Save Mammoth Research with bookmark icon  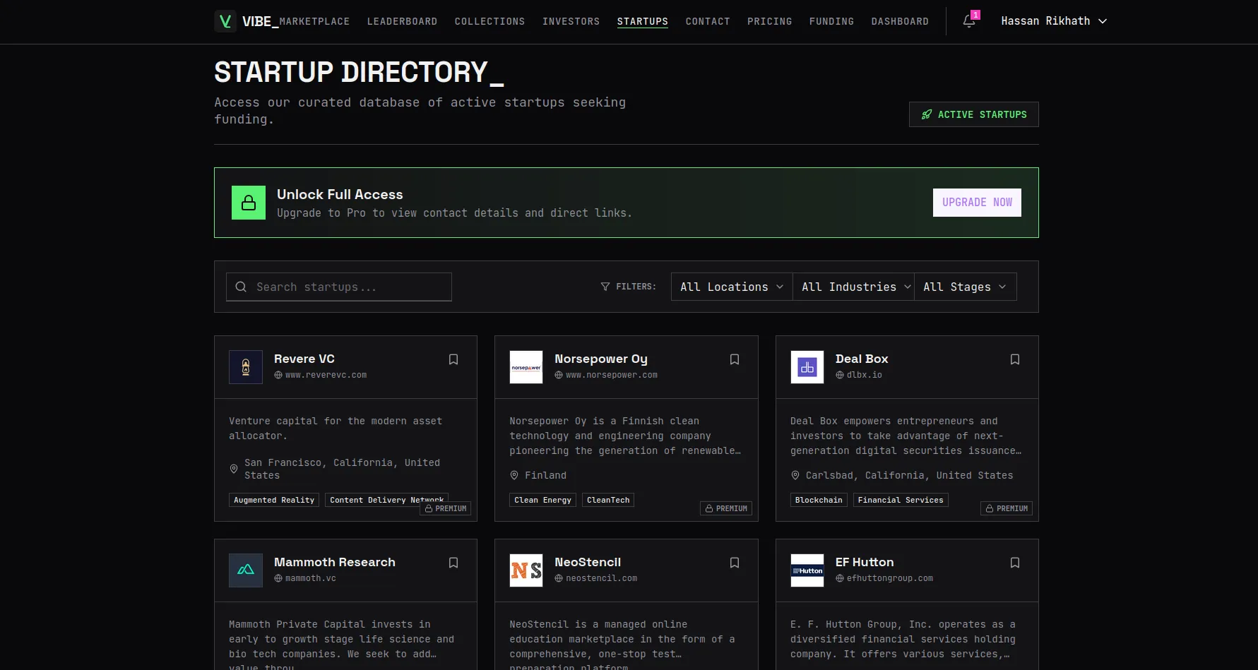pyautogui.click(x=453, y=563)
